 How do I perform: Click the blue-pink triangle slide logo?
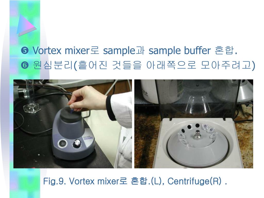[x=26, y=25]
